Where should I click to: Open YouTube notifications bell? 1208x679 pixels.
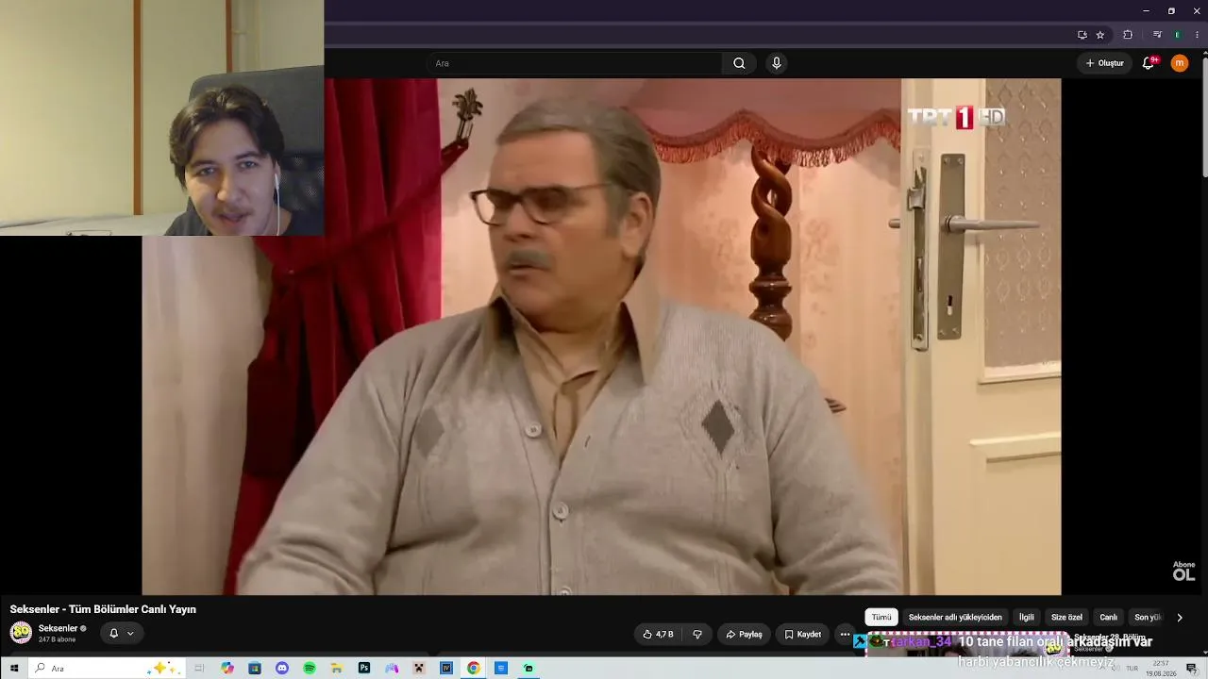click(1149, 63)
